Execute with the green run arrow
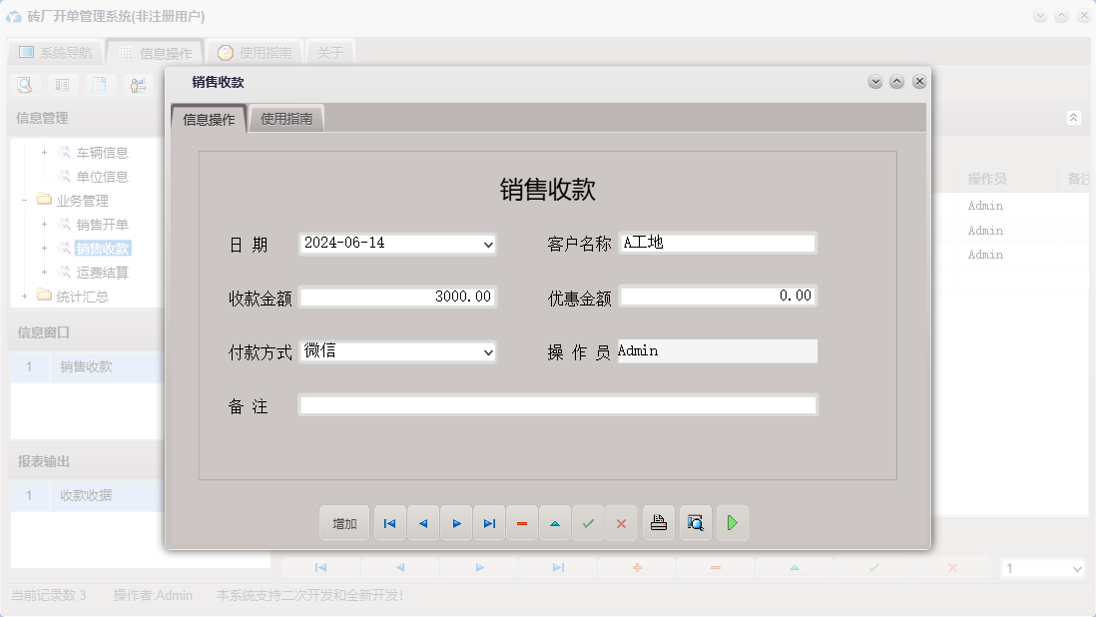Screen dimensions: 1096x617 click(x=732, y=522)
